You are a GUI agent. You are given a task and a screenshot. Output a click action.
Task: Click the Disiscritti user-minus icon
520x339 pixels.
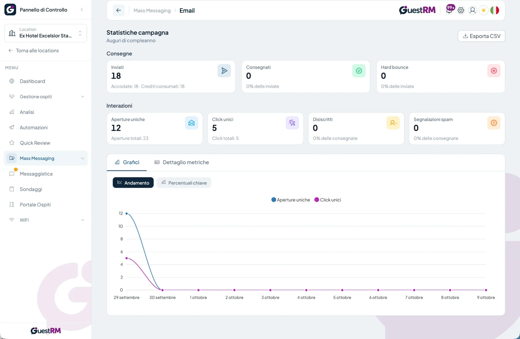[393, 123]
